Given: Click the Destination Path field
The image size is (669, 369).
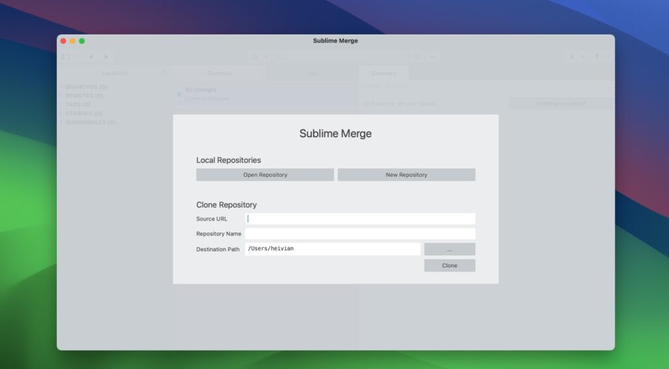Looking at the screenshot, I should (333, 249).
